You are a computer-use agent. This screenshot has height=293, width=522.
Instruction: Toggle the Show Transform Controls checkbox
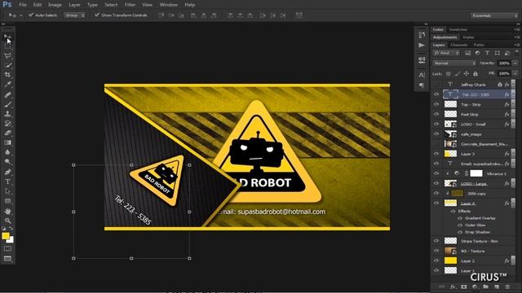[97, 15]
